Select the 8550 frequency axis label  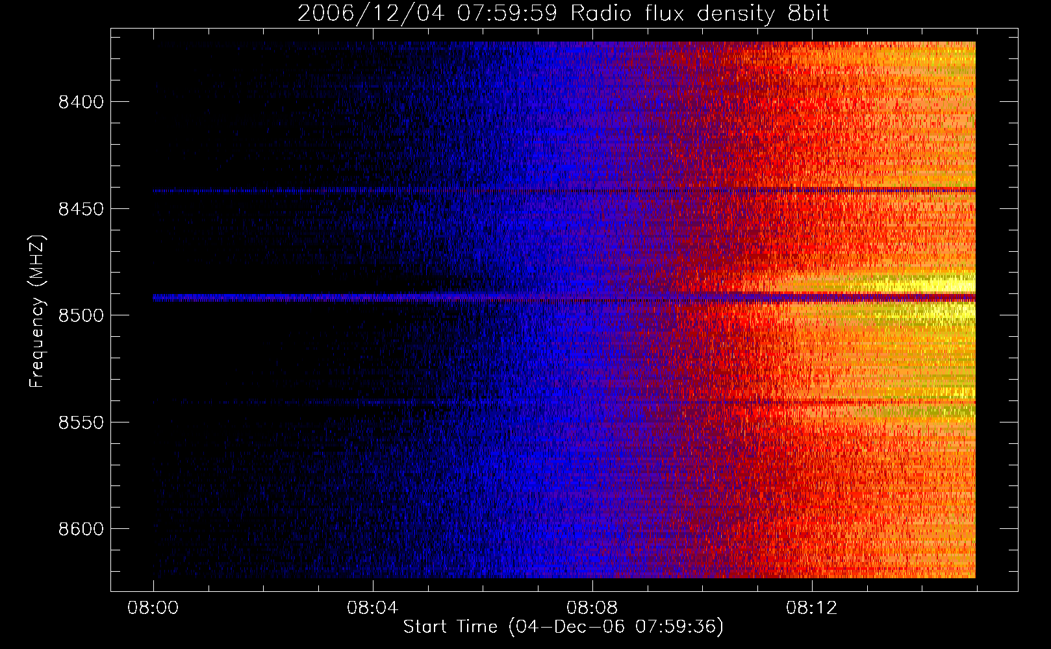81,422
